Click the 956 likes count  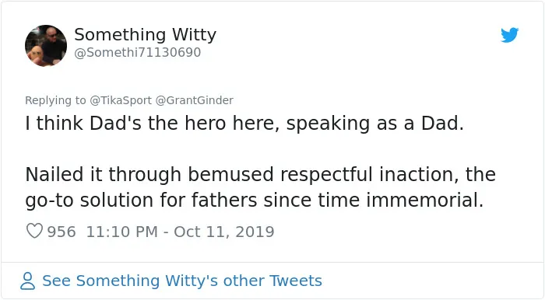pyautogui.click(x=62, y=232)
